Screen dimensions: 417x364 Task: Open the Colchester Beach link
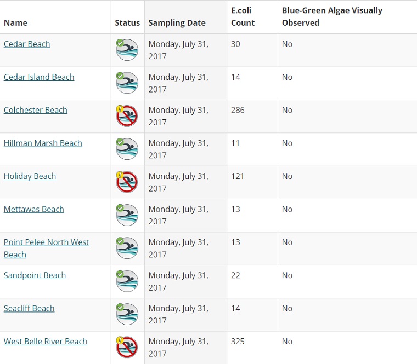[35, 110]
